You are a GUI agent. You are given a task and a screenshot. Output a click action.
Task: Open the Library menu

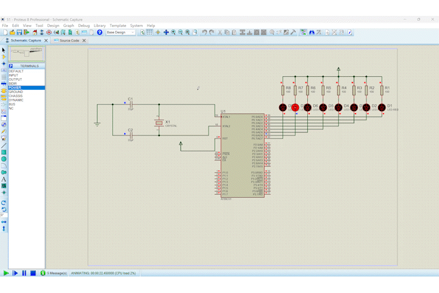pyautogui.click(x=99, y=26)
